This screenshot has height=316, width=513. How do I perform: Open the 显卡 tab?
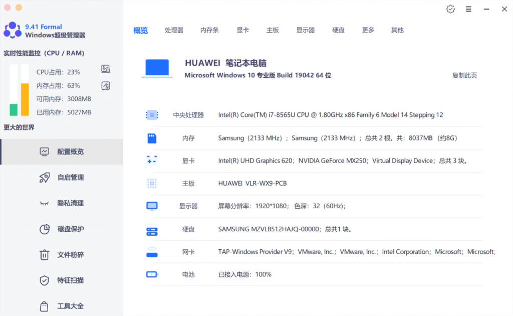(x=243, y=30)
